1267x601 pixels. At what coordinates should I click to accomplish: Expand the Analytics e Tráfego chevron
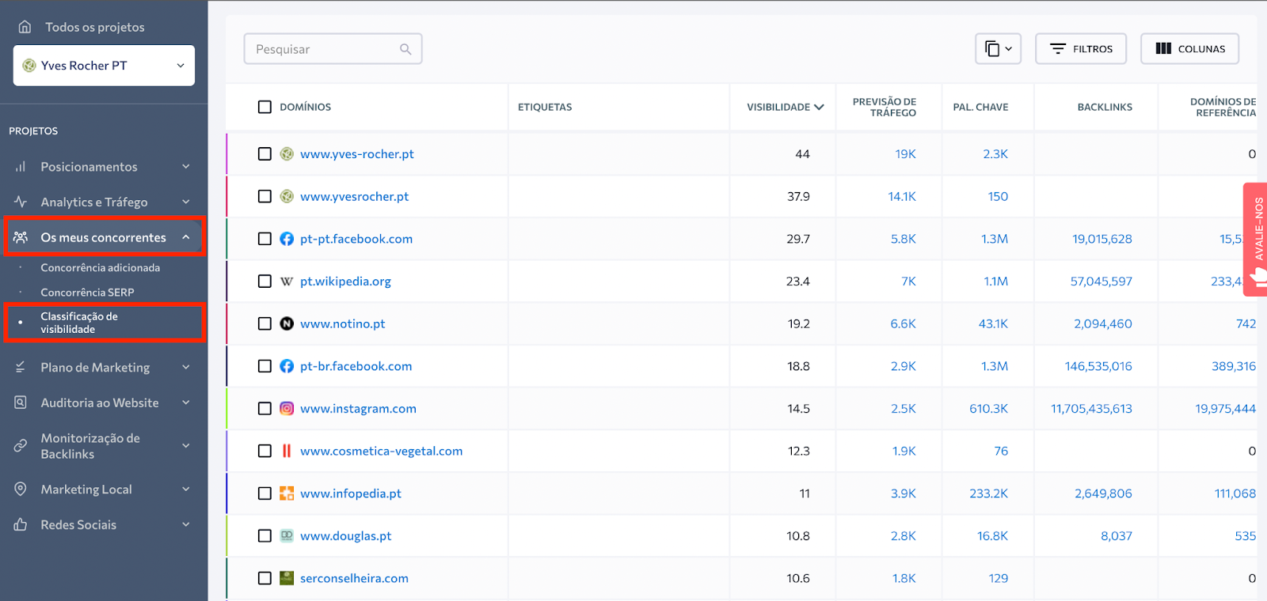186,202
